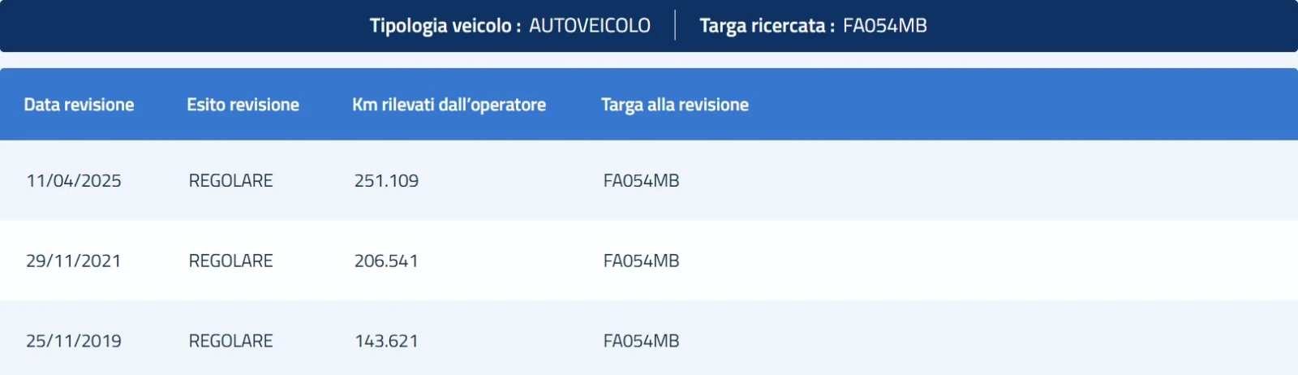Click REGOLARE outcome in the 11/04/2025 row

(230, 181)
